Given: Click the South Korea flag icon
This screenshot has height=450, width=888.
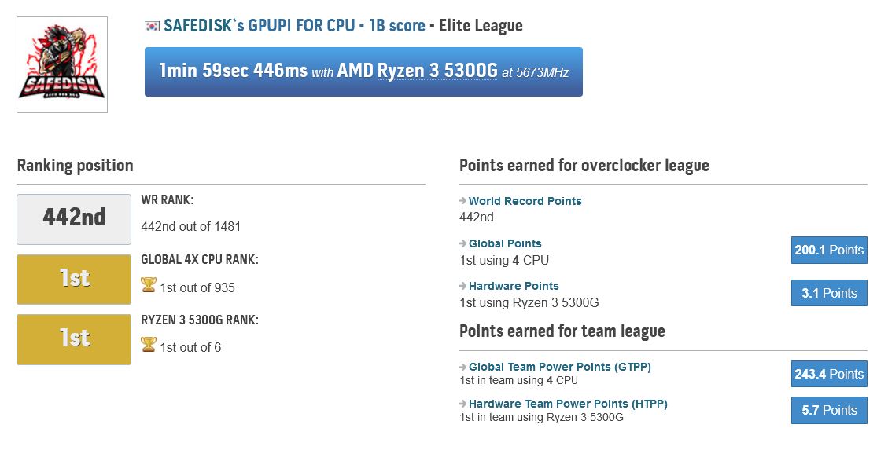Looking at the screenshot, I should pyautogui.click(x=152, y=26).
